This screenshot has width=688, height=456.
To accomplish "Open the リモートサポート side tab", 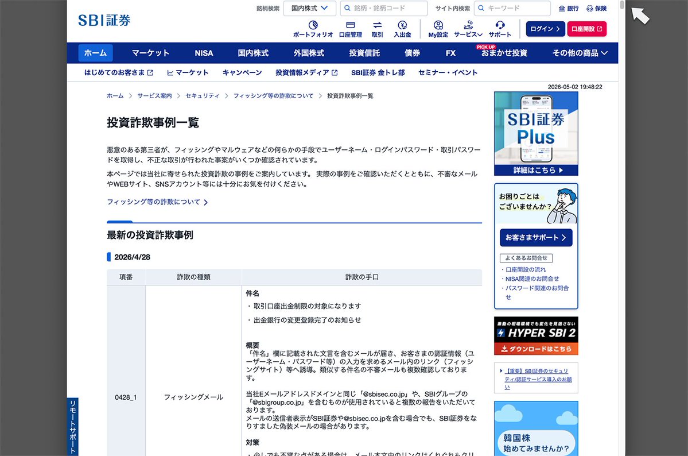I will coord(72,427).
